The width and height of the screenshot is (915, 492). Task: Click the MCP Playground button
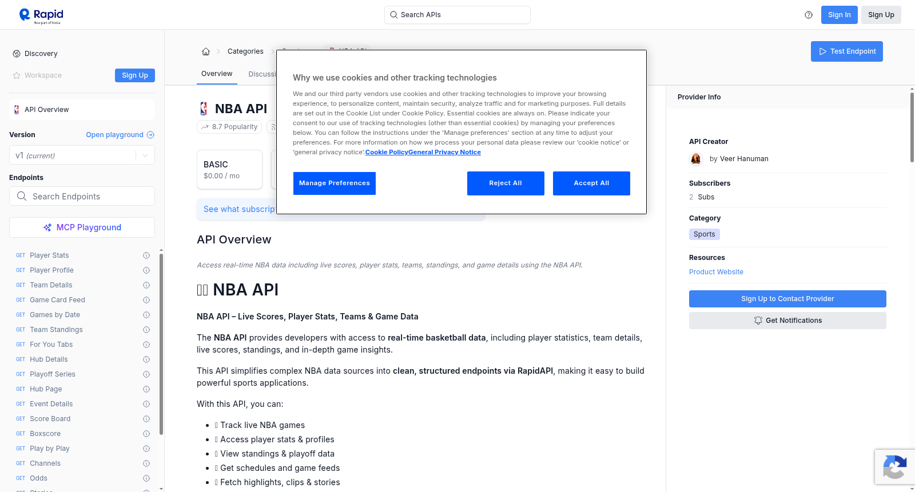tap(82, 227)
